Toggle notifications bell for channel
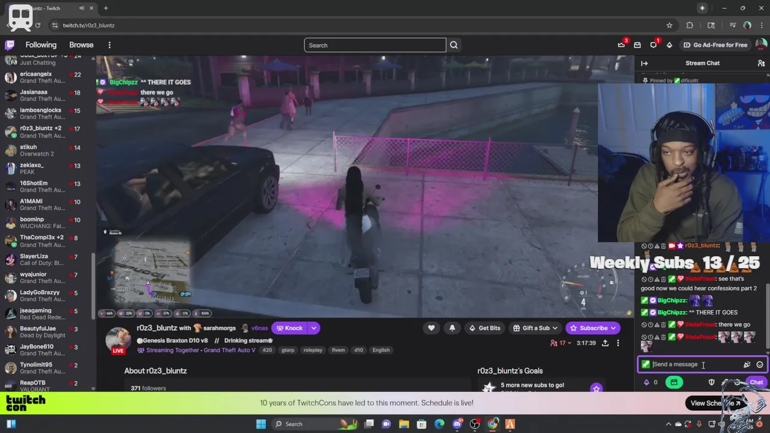Viewport: 770px width, 433px height. point(452,328)
